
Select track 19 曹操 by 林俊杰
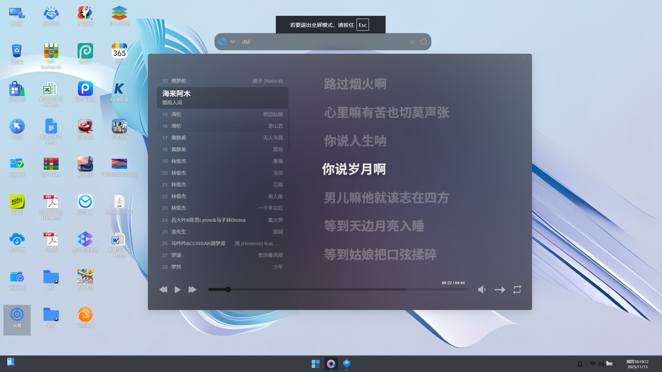(222, 161)
